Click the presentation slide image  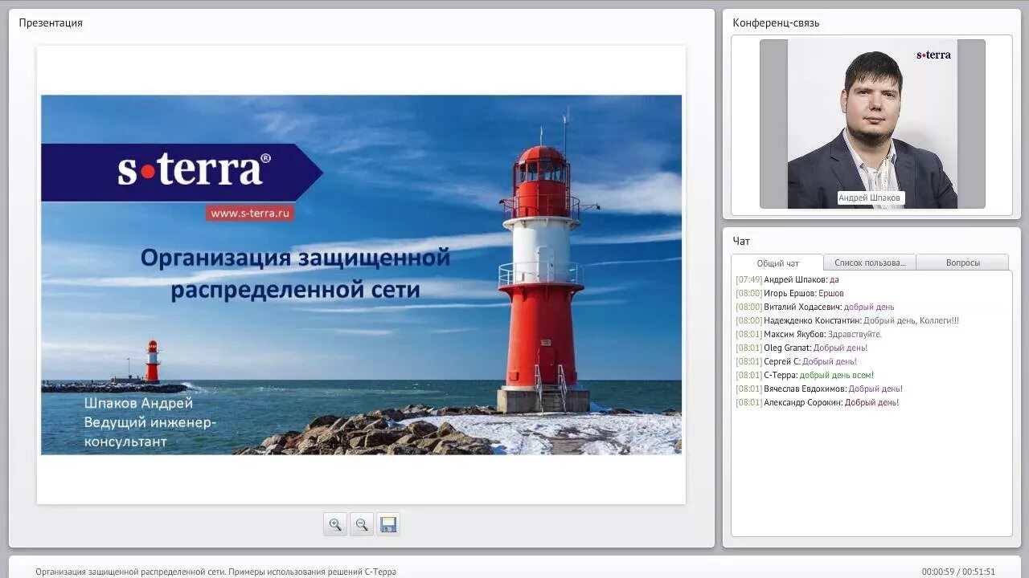click(x=361, y=275)
